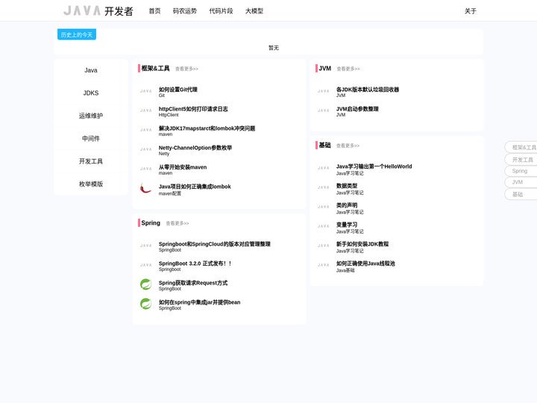Click 查看更多 next to Spring heading
Image resolution: width=537 pixels, height=403 pixels.
177,223
